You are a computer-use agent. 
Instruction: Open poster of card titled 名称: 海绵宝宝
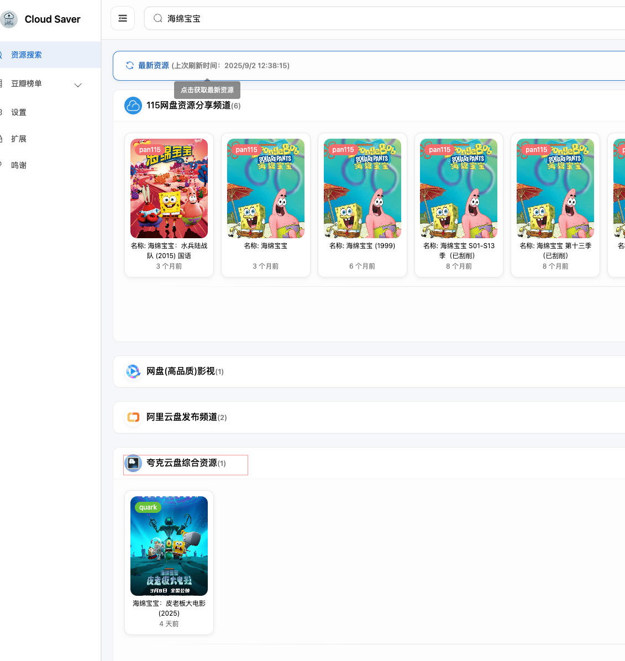point(265,188)
